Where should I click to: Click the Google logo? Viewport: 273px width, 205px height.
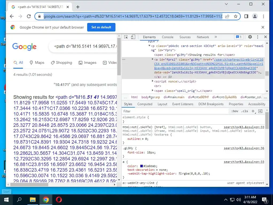[24, 47]
